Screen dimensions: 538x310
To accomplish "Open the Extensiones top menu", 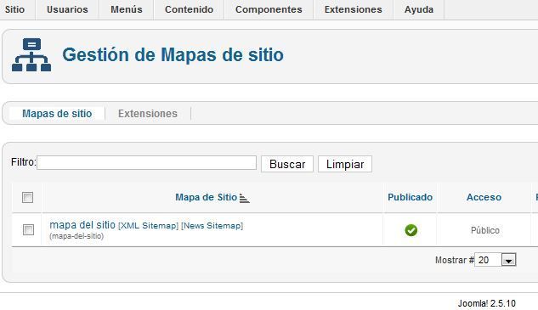I will click(353, 9).
